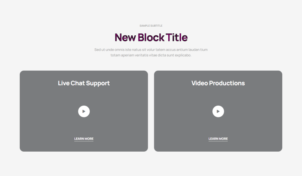Image resolution: width=302 pixels, height=176 pixels.
Task: Click the paragraph line starting "Sed ut unde"
Action: point(151,49)
